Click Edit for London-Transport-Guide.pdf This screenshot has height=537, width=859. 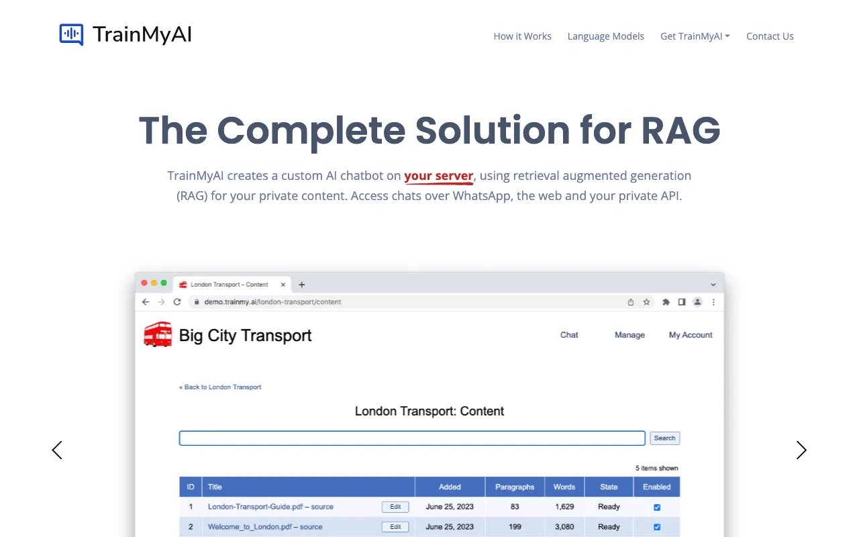point(395,507)
